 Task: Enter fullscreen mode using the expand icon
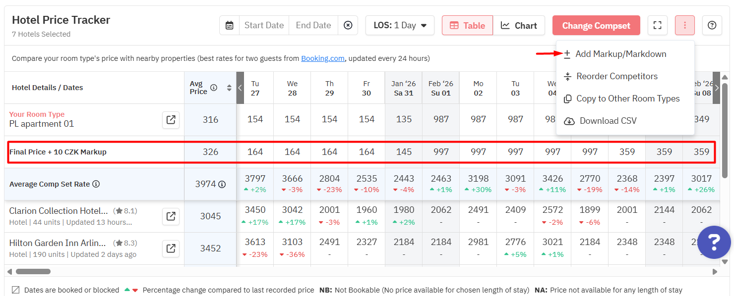(x=657, y=25)
